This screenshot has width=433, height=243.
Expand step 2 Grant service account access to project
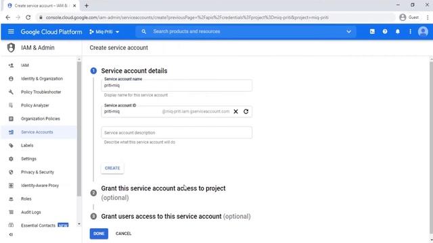163,193
